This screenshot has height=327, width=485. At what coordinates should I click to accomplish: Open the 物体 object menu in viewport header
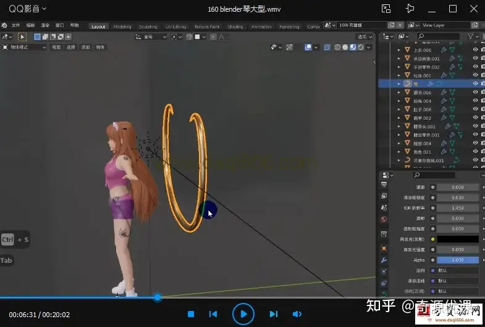[x=100, y=48]
